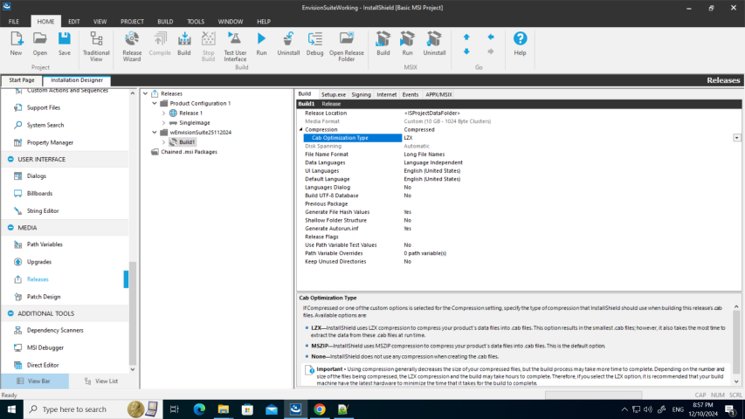Open Patch Design view
Viewport: 745px width, 419px height.
point(44,297)
